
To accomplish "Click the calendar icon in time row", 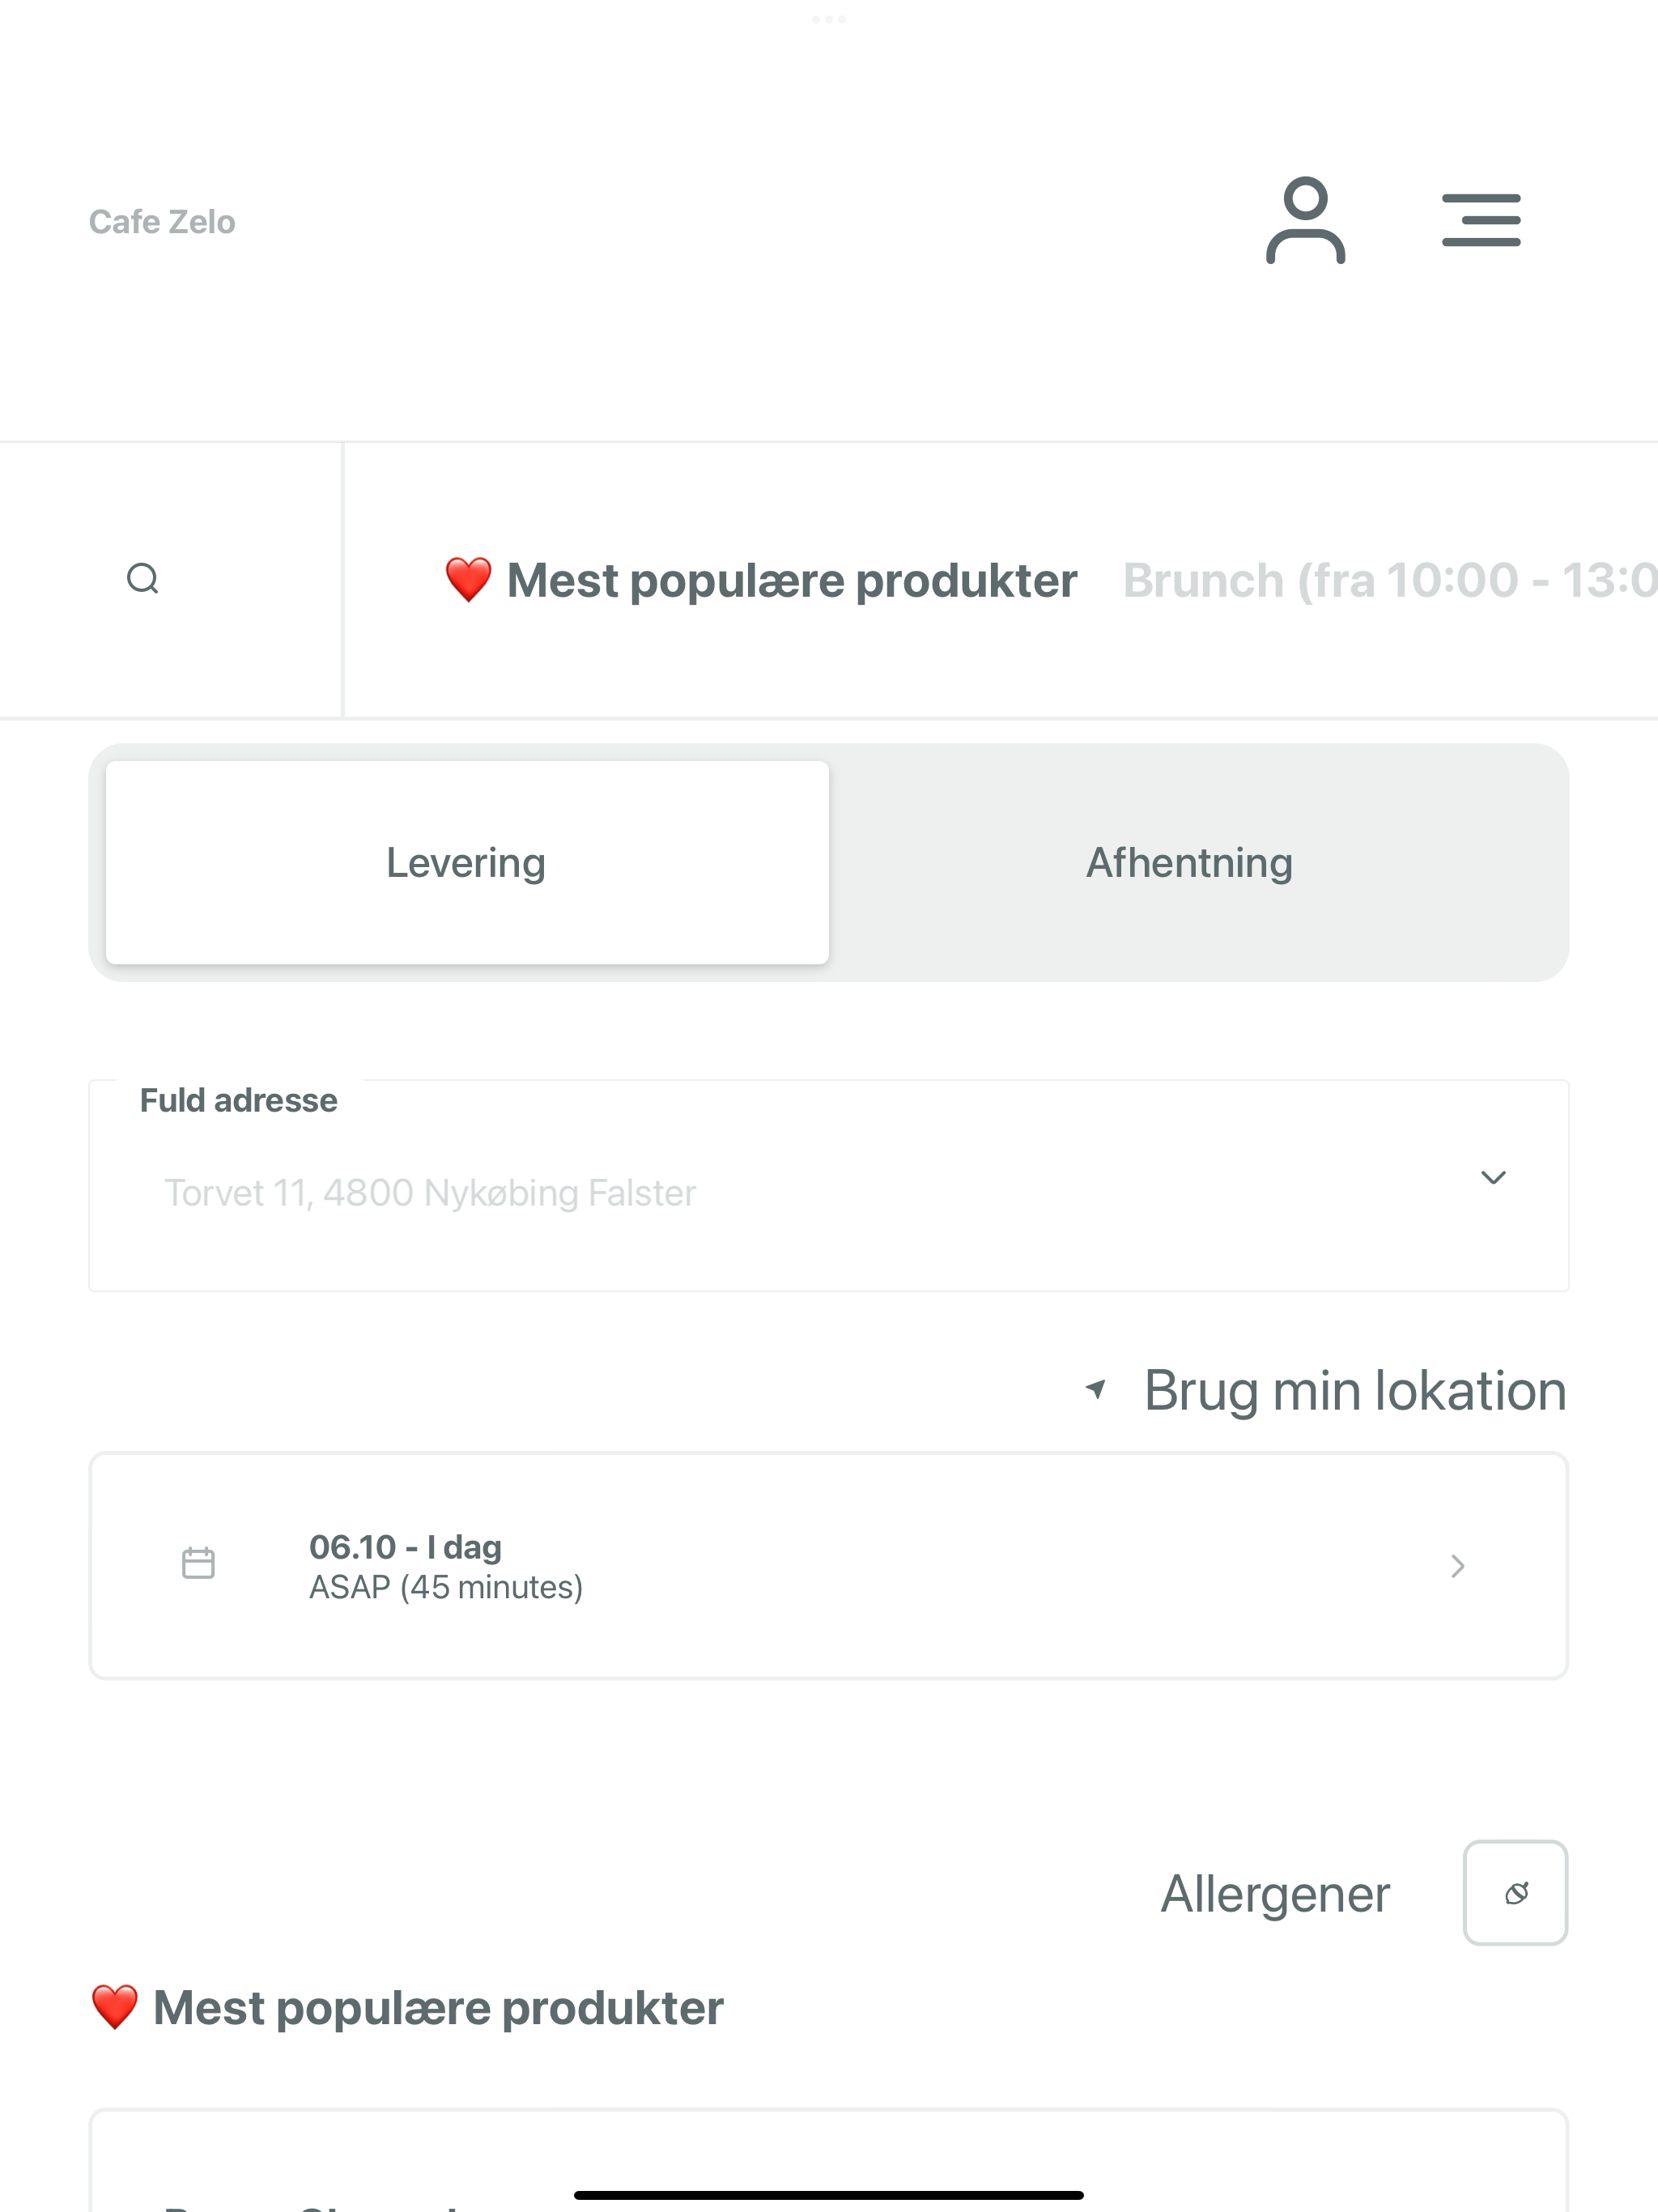I will click(x=198, y=1563).
